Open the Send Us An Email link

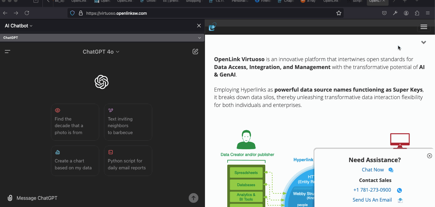[372, 200]
